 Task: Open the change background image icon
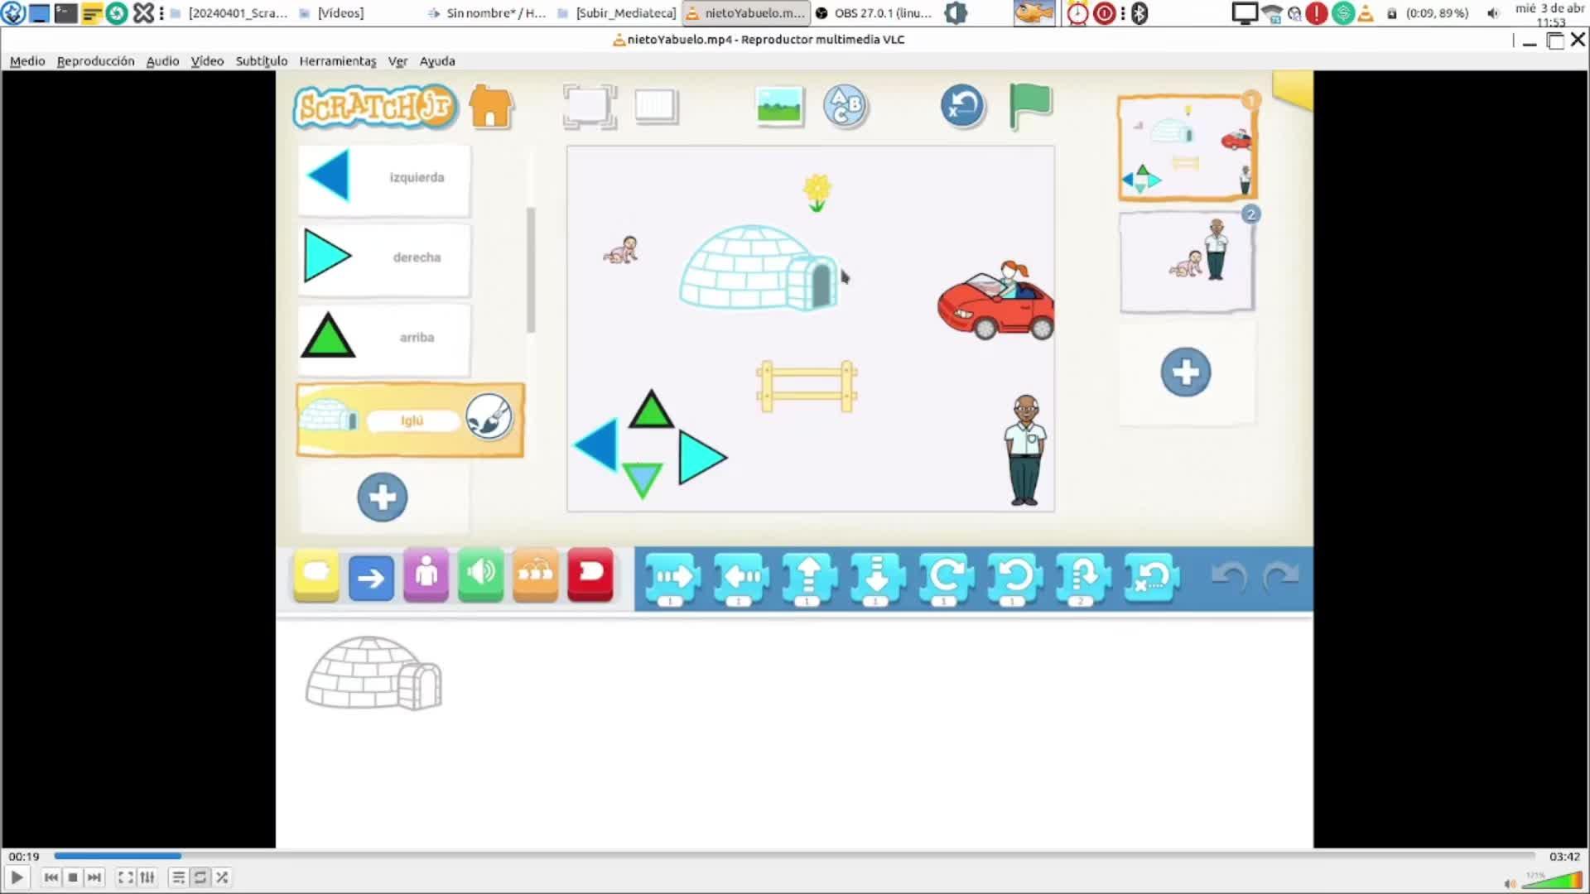pyautogui.click(x=779, y=106)
